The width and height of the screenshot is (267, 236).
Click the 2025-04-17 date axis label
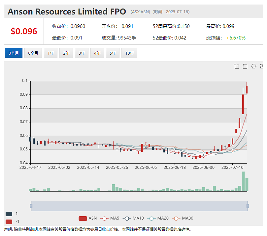pos(30,168)
